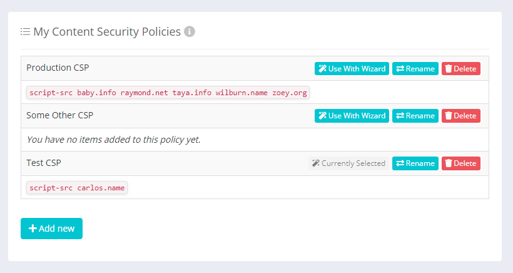513x273 pixels.
Task: Click the Test CSP carlos.name code snippet
Action: point(77,188)
